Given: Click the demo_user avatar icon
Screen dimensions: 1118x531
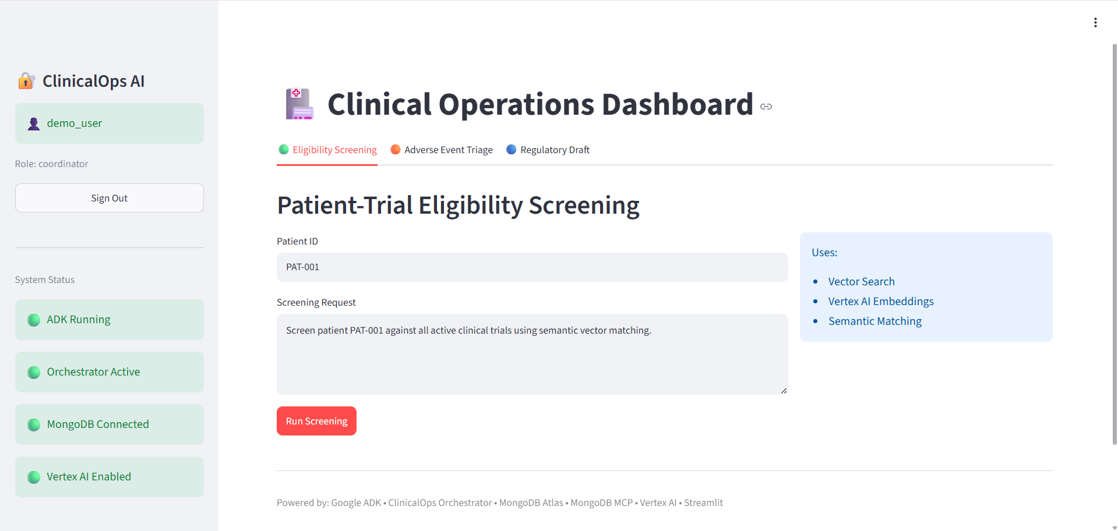Looking at the screenshot, I should pyautogui.click(x=34, y=123).
